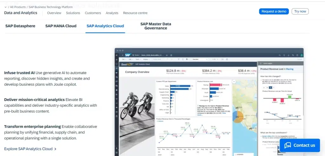Click the help icon in dashboard header
Screen dimensions: 325x156
click(297, 55)
